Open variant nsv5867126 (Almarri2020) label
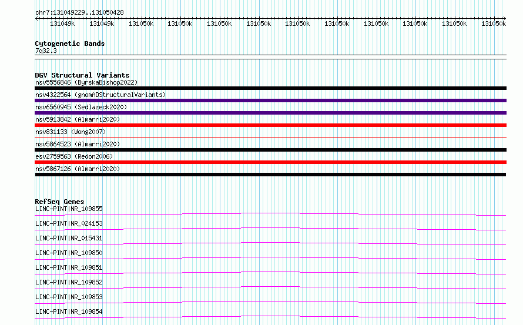523x325 pixels. [78, 169]
